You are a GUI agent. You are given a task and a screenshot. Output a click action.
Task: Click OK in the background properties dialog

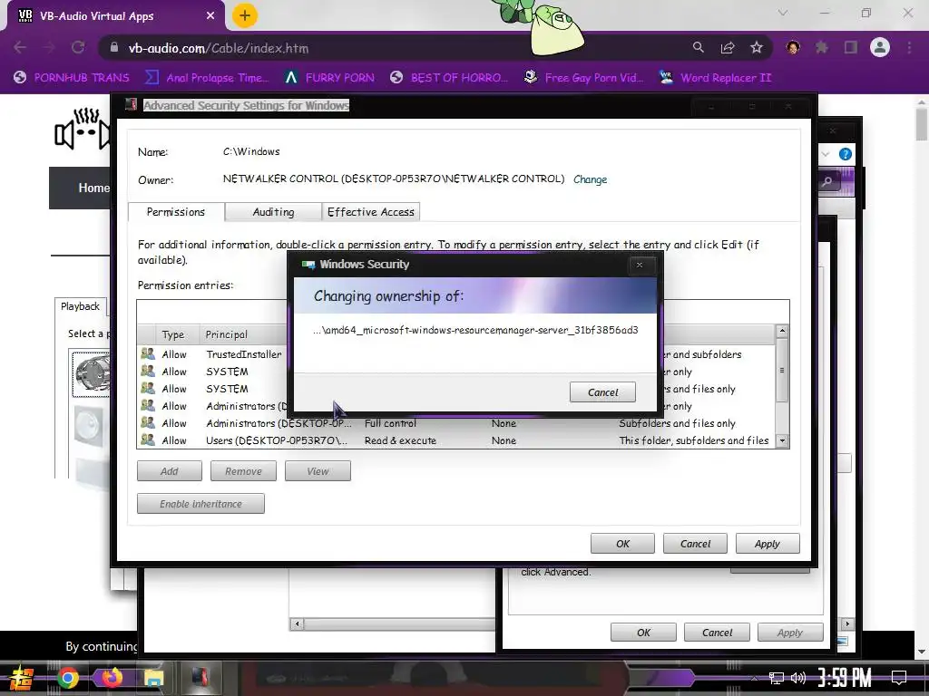[x=643, y=632]
